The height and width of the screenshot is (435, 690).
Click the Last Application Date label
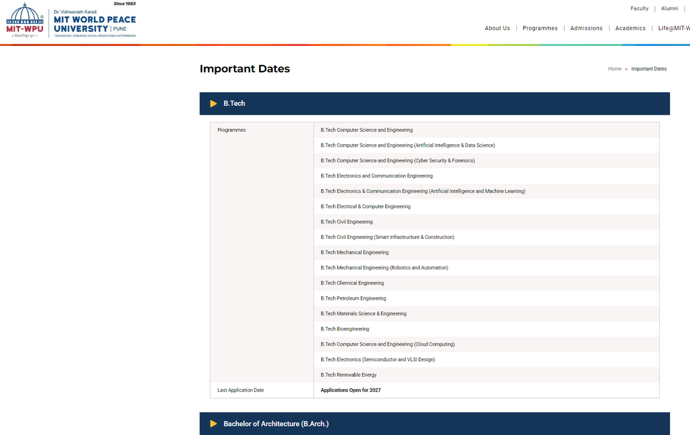click(241, 390)
